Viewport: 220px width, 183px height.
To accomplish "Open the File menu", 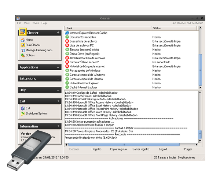I will coord(19,23).
